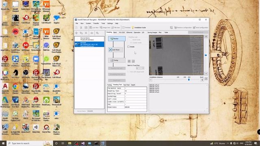260x146 pixels.
Task: Switch to the Bank tab
Action: [x=115, y=32]
